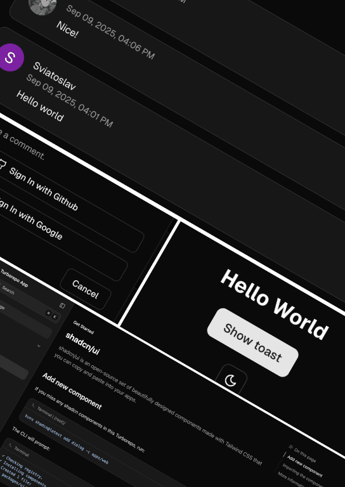Jump to 'Importing the component' outline link
The image size is (345, 487).
pos(303,476)
